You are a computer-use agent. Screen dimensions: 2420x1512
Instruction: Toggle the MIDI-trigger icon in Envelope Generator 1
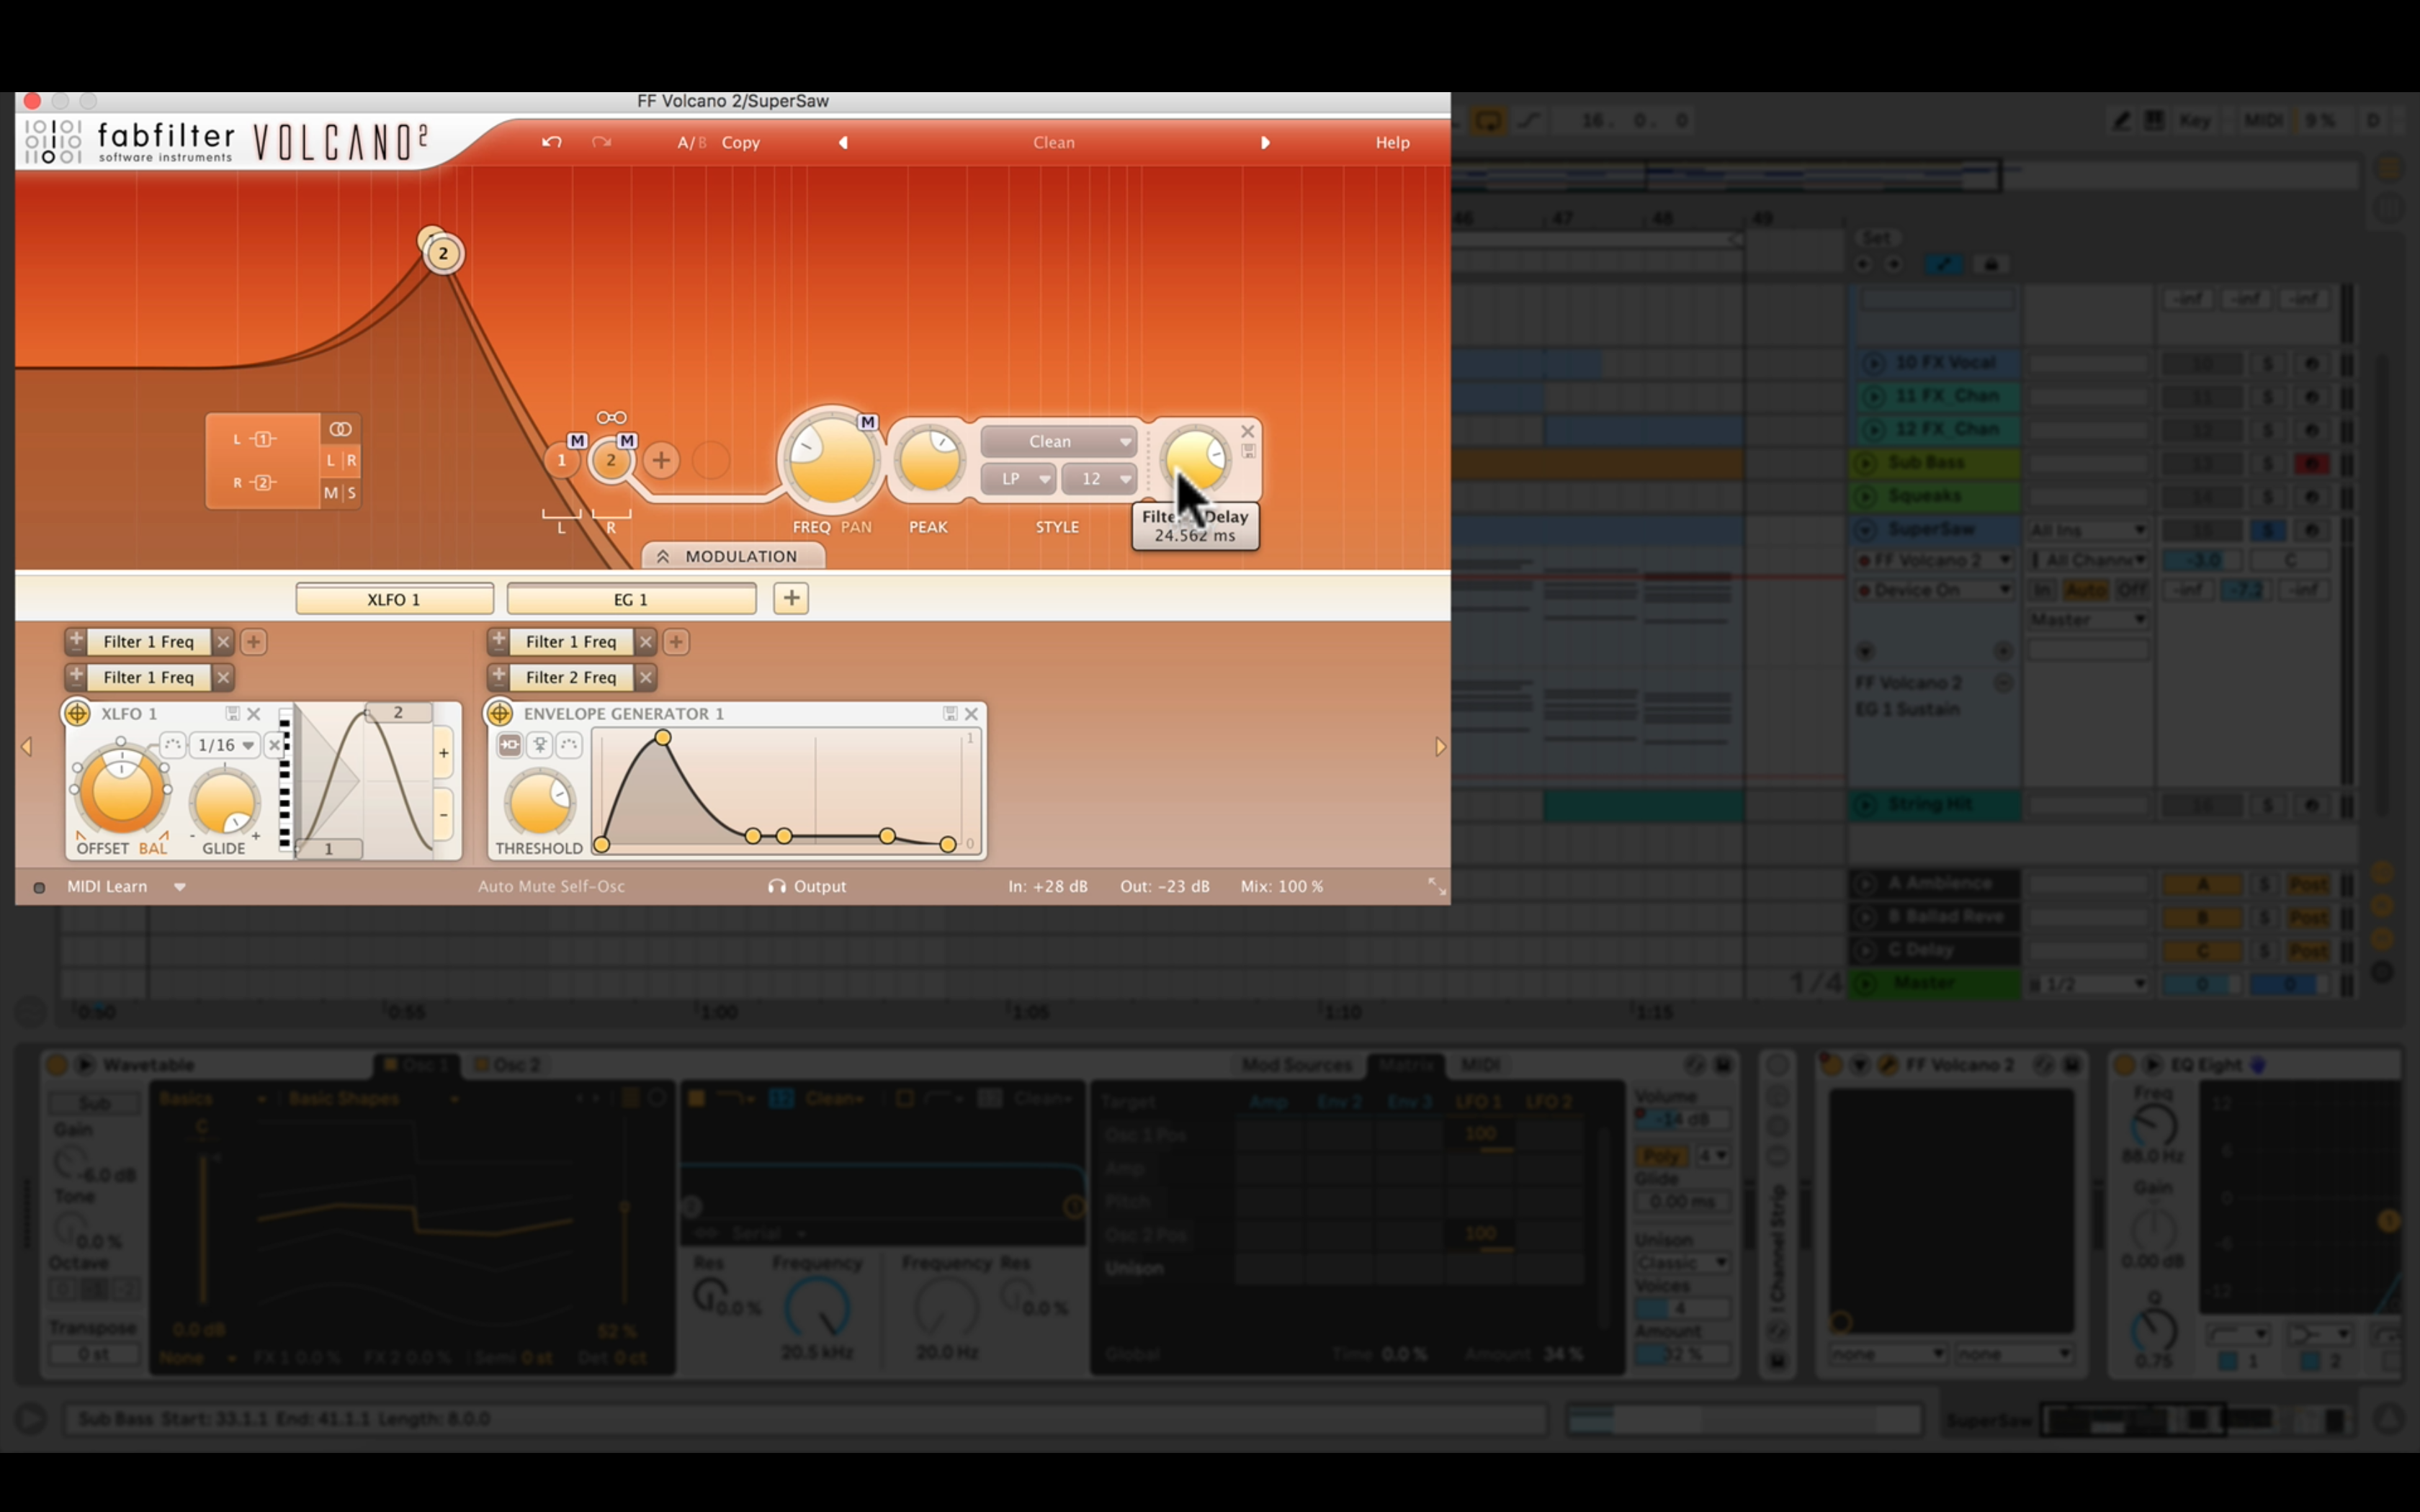540,745
